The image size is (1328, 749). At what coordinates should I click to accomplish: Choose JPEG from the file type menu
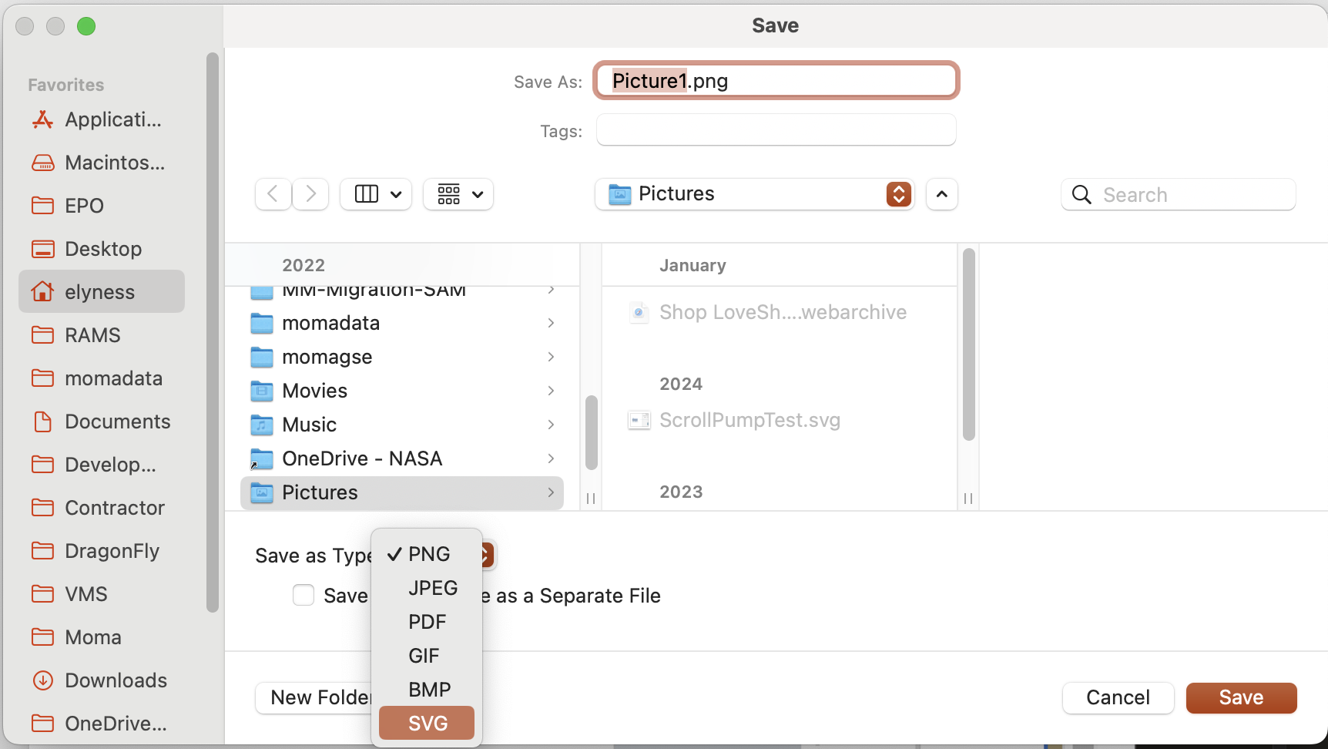(432, 588)
